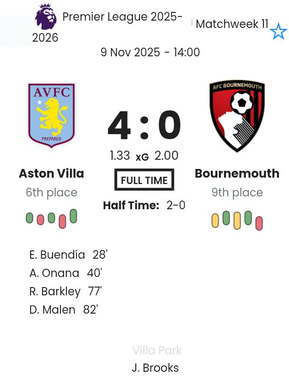Click the Matchweek 11 label
The image size is (289, 380).
pos(232,24)
